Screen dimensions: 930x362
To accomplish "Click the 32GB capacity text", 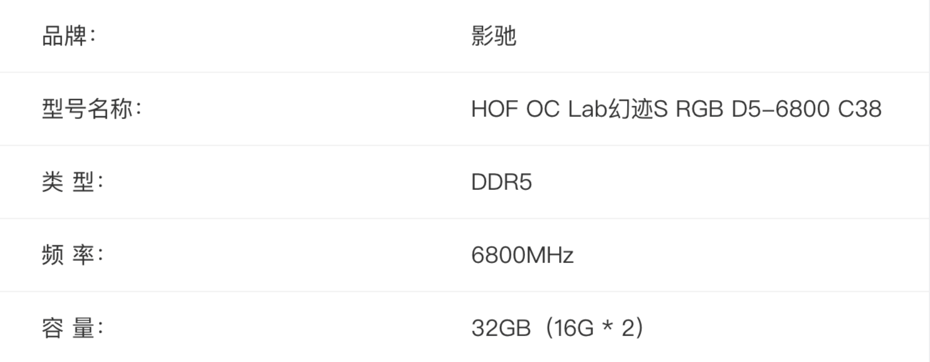I will click(x=500, y=328).
